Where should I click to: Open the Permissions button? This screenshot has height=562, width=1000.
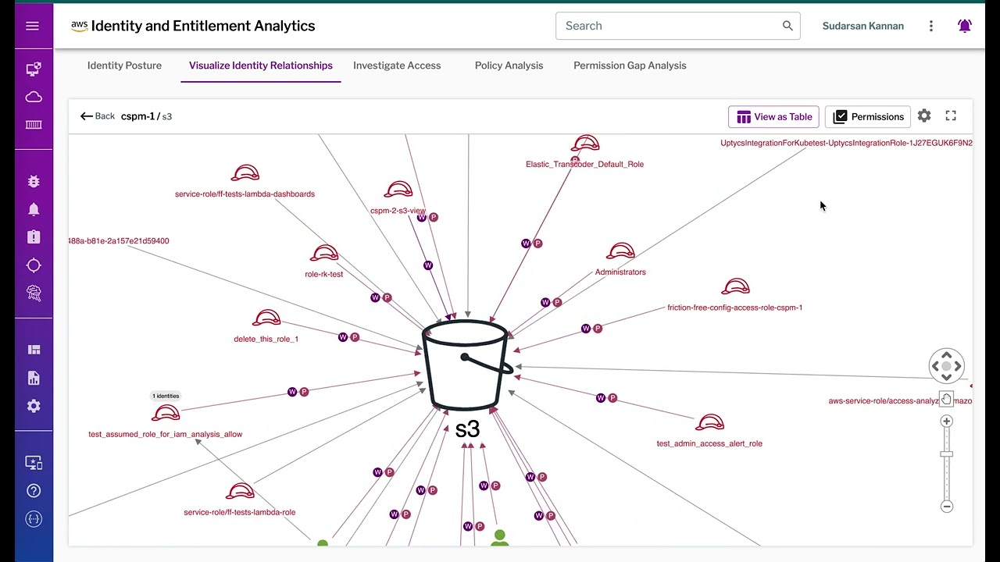click(867, 117)
